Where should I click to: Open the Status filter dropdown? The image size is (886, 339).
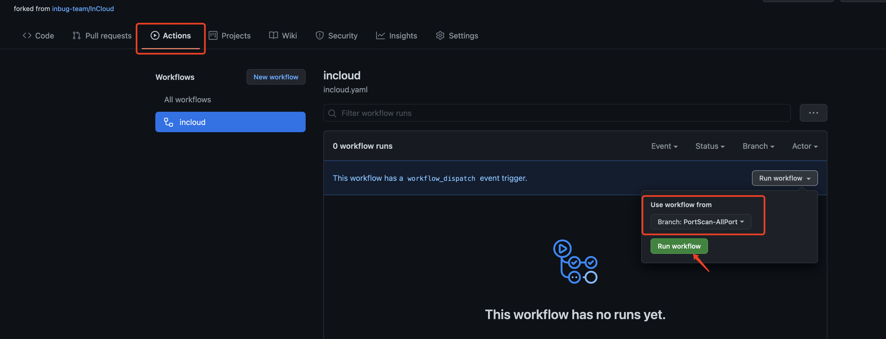tap(710, 146)
